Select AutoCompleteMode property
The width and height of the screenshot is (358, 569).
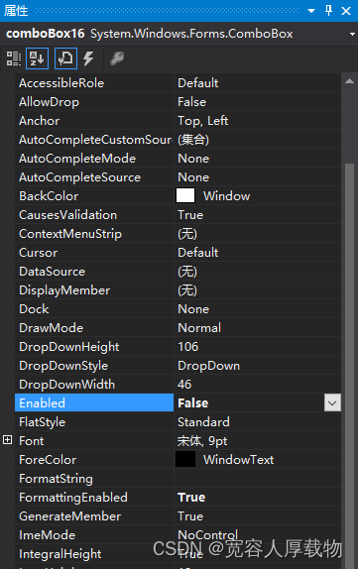coord(77,159)
